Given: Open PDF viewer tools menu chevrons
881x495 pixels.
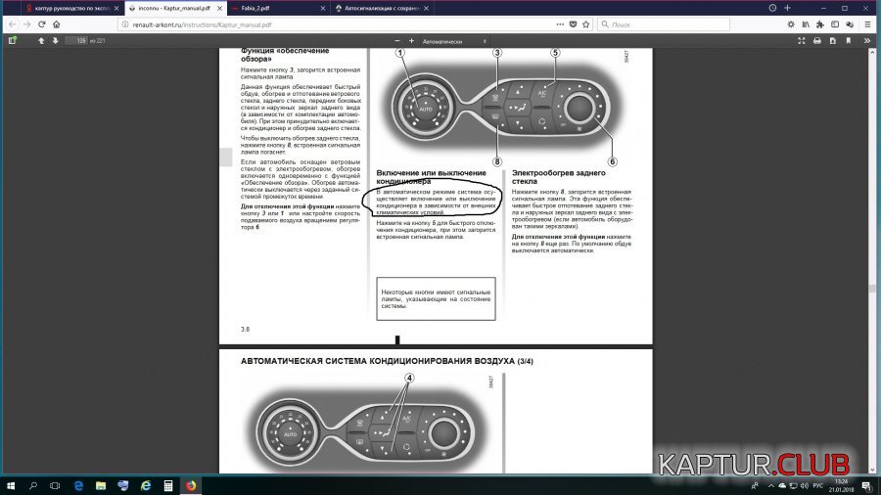Looking at the screenshot, I should tap(867, 40).
